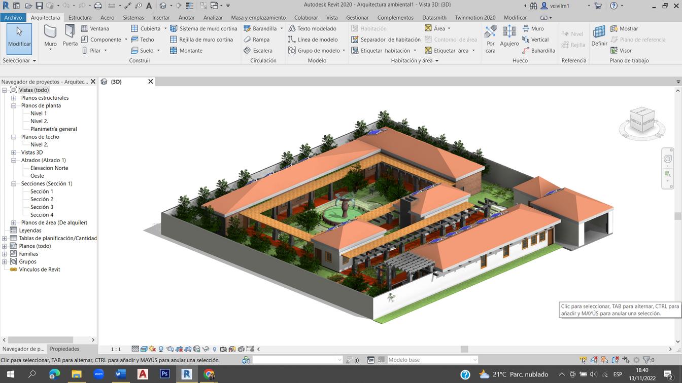This screenshot has height=383, width=682.
Task: Click Definir work plane tool
Action: 599,36
